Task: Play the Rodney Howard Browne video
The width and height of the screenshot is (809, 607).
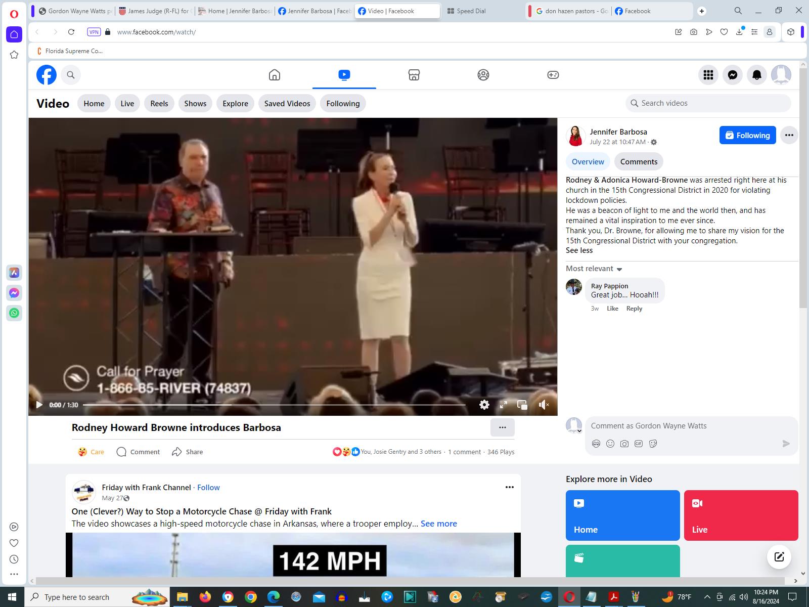Action: click(x=39, y=405)
